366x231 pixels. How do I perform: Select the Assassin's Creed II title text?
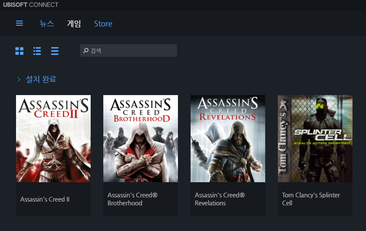45,199
